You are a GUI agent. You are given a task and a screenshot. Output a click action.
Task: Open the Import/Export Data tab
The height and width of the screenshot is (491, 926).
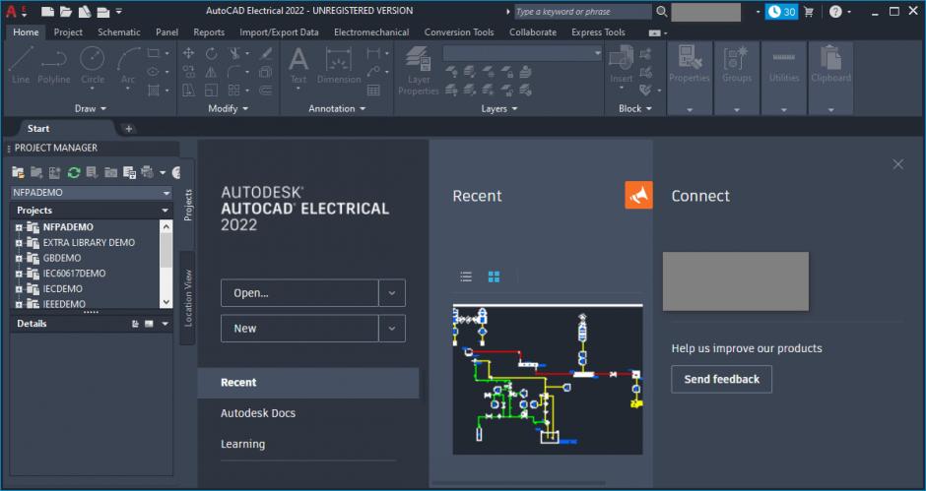(x=279, y=32)
